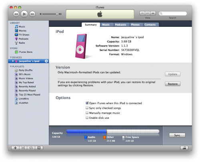Click the magnifier icon in search
Image resolution: width=200 pixels, height=162 pixels.
(x=161, y=14)
